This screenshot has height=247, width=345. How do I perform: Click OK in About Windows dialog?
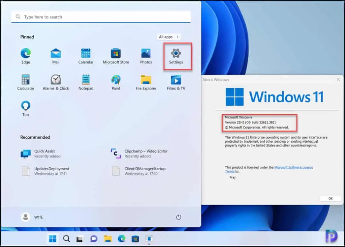331,199
